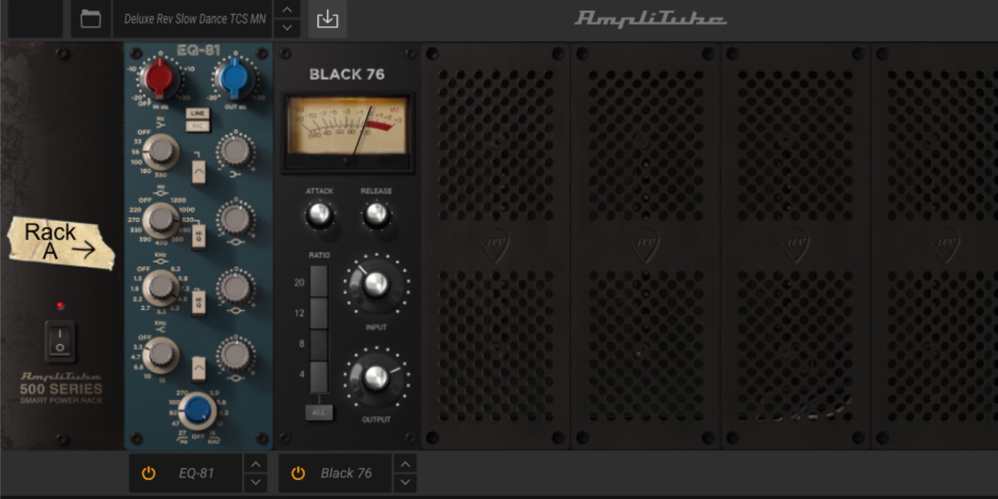Click the Black 76 INPUT knob

coord(376,284)
